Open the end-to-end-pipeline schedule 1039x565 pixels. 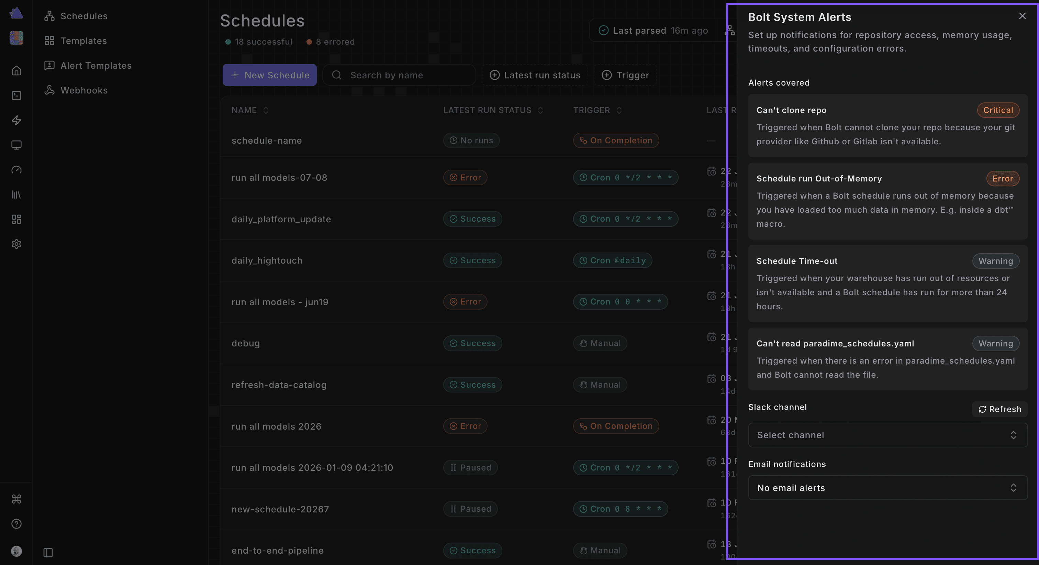click(278, 551)
